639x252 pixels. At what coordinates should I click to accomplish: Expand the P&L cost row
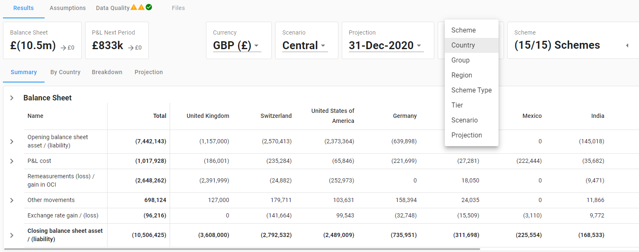12,161
